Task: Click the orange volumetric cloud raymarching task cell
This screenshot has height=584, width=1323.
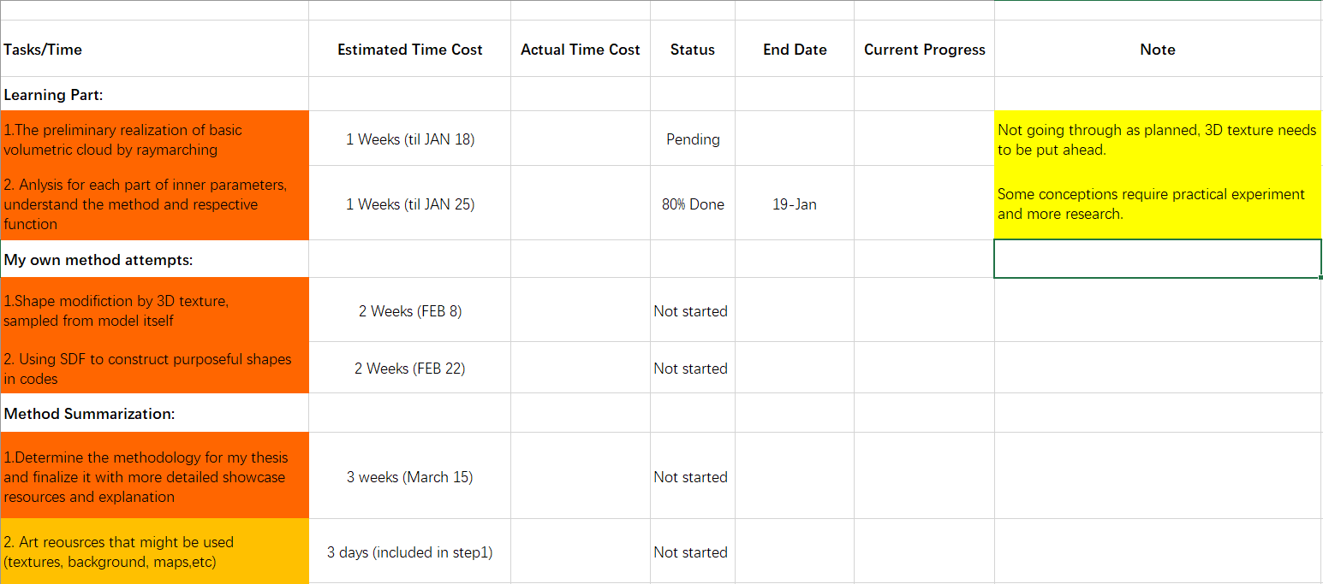Action: [154, 139]
